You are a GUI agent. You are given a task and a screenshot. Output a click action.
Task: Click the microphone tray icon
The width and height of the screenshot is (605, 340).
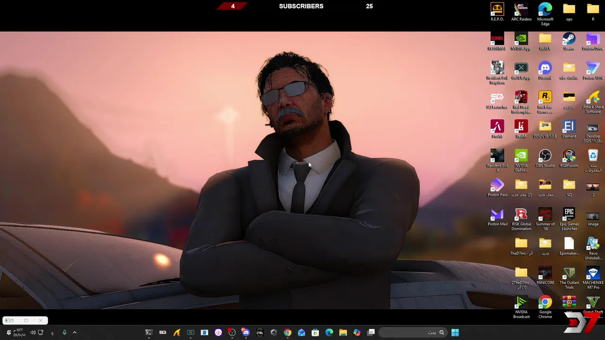tap(64, 332)
